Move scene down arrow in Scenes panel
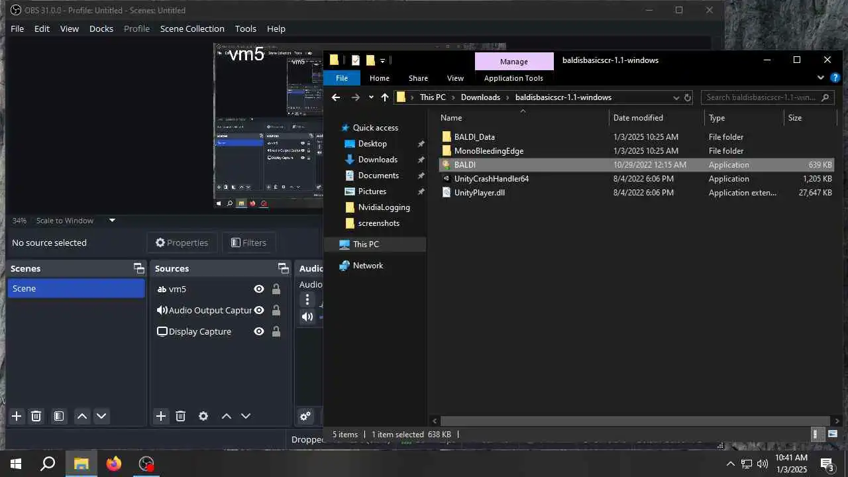 101,416
